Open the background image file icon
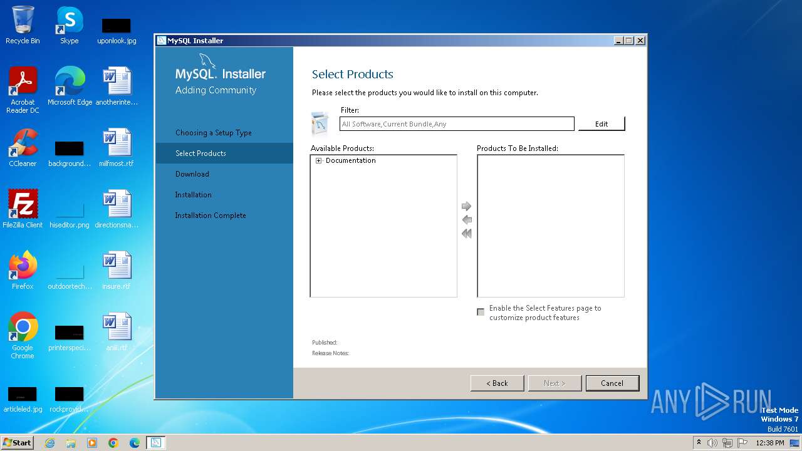This screenshot has height=451, width=802. (70, 154)
